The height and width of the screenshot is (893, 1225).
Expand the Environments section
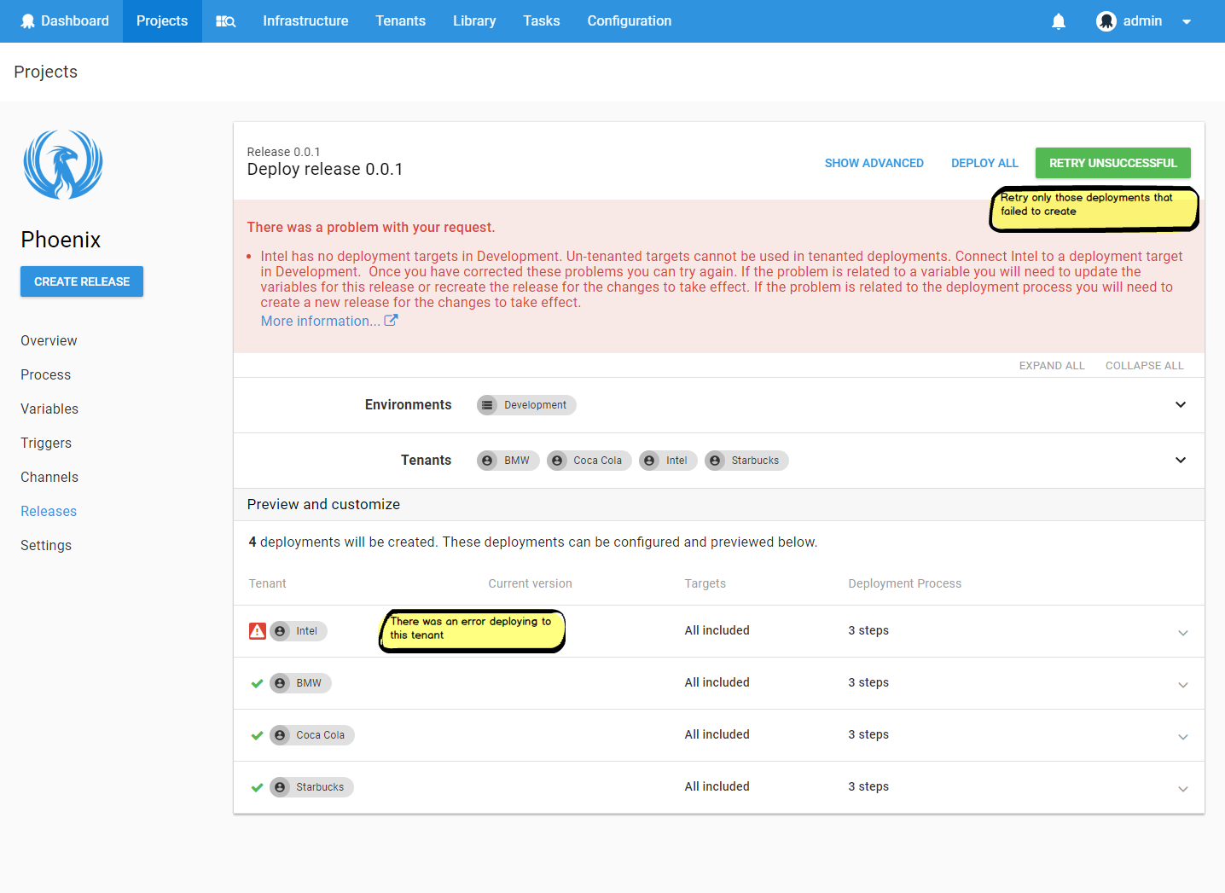[1181, 404]
